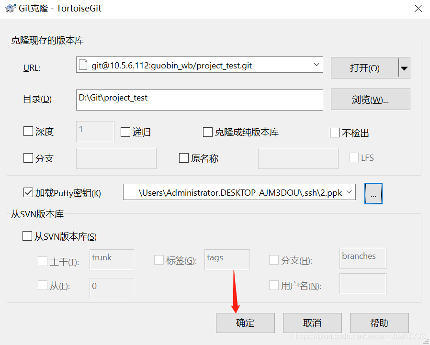Image resolution: width=430 pixels, height=345 pixels.
Task: Open the 帮助 dialog
Action: point(379,323)
